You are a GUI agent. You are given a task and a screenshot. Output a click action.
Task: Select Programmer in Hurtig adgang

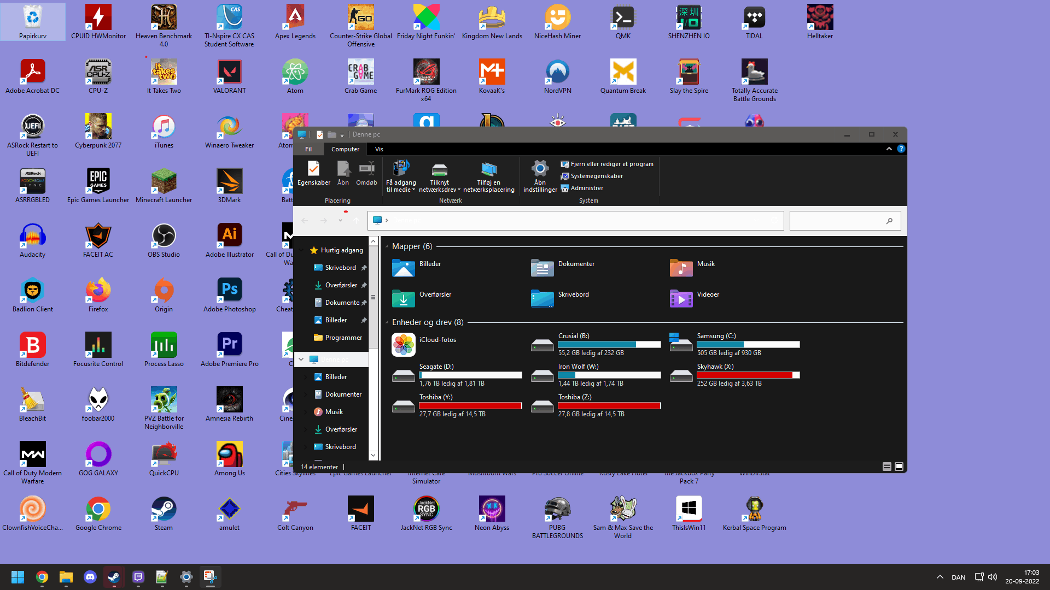(x=337, y=338)
